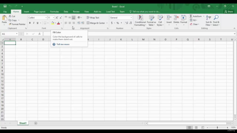Switch to the Data tab

click(x=66, y=11)
